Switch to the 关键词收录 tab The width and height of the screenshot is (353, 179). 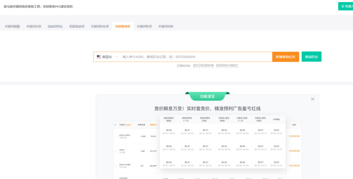(x=144, y=26)
